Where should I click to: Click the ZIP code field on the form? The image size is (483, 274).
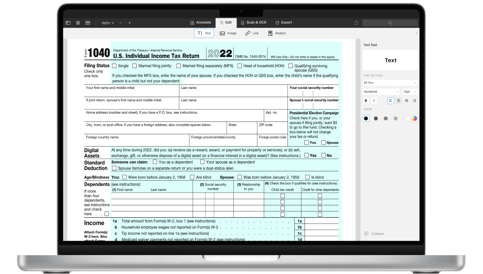[272, 128]
